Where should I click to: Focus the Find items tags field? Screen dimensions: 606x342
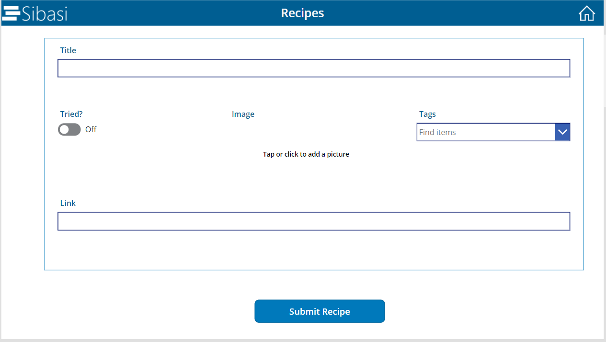pos(486,132)
